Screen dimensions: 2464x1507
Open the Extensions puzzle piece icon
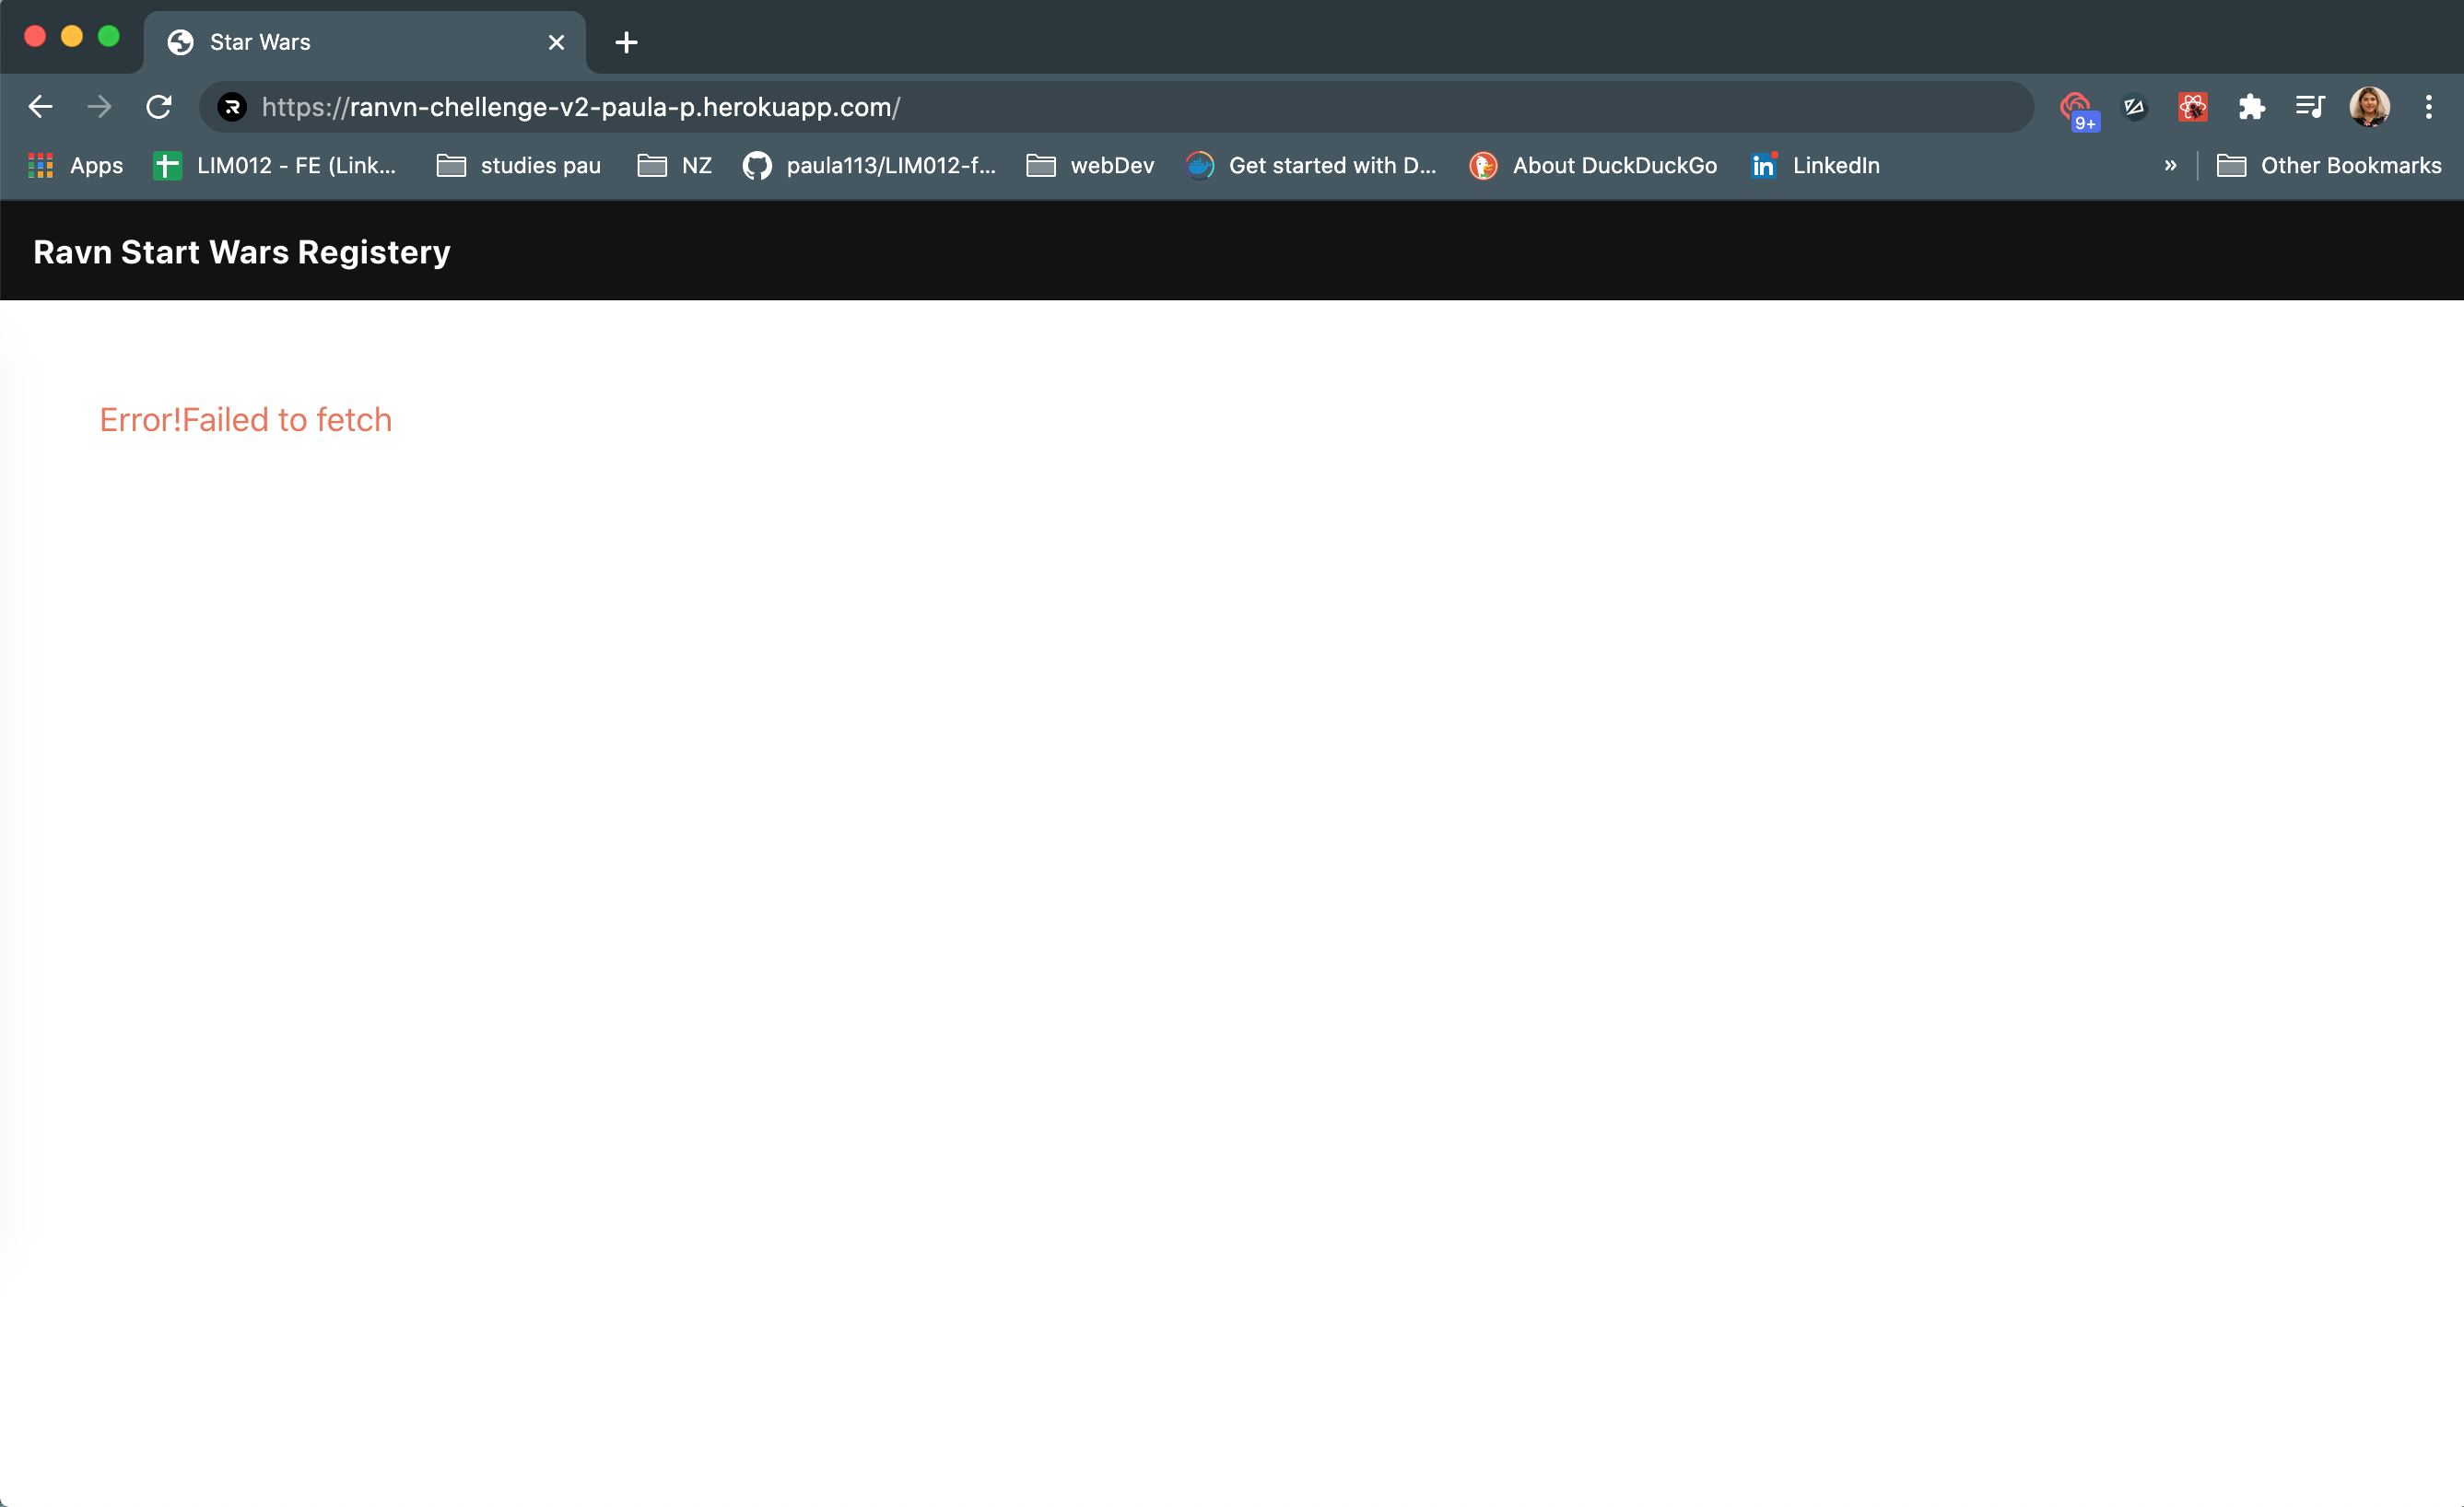pos(2251,107)
